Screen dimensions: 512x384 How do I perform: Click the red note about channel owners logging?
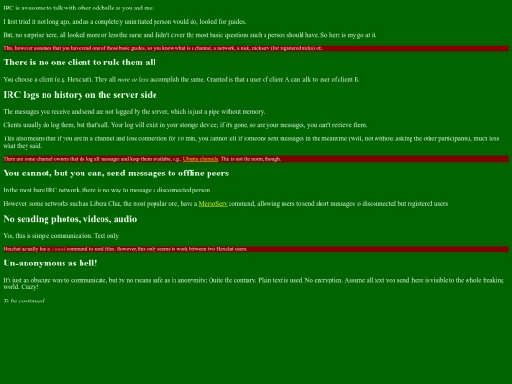click(256, 159)
